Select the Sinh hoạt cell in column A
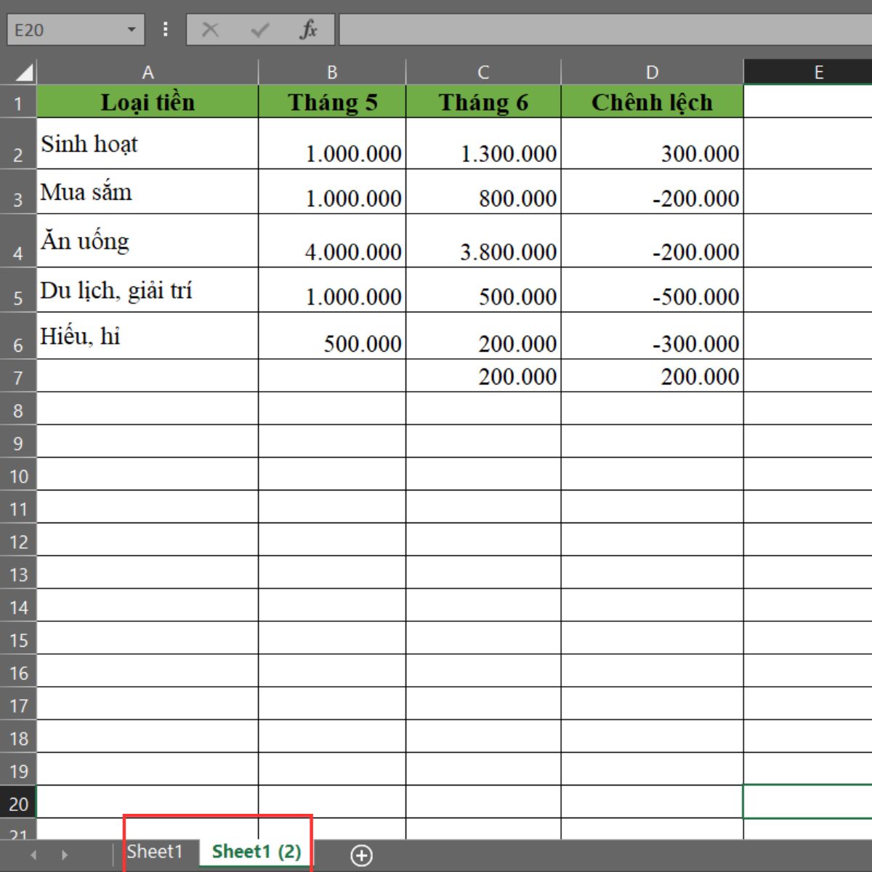The width and height of the screenshot is (872, 872). tap(148, 145)
